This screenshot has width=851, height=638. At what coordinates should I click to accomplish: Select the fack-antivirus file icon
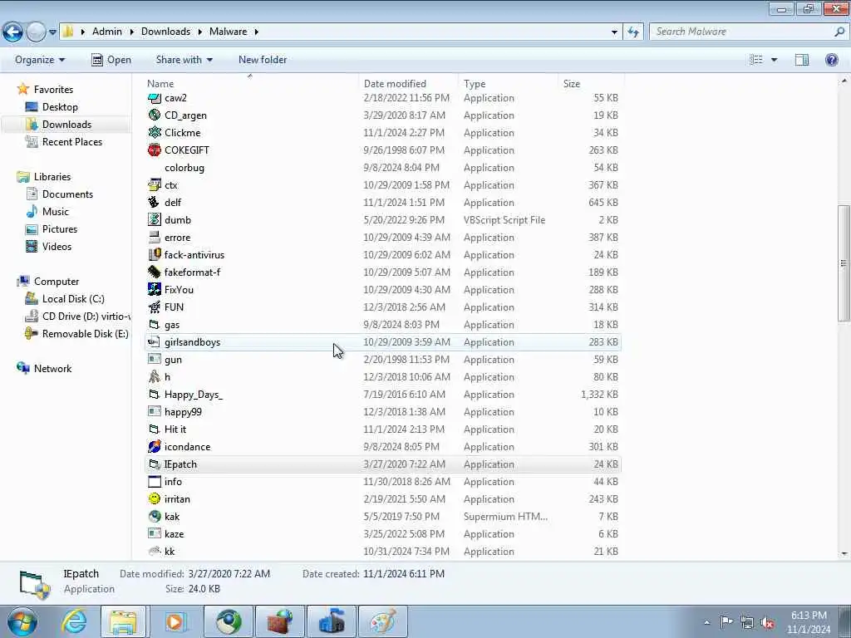155,254
